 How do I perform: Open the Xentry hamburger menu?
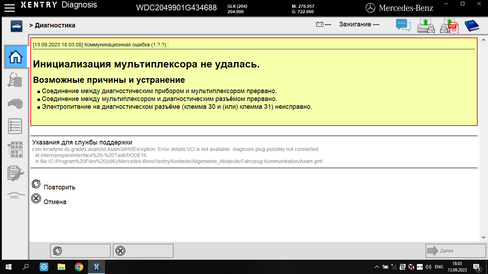[10, 7]
